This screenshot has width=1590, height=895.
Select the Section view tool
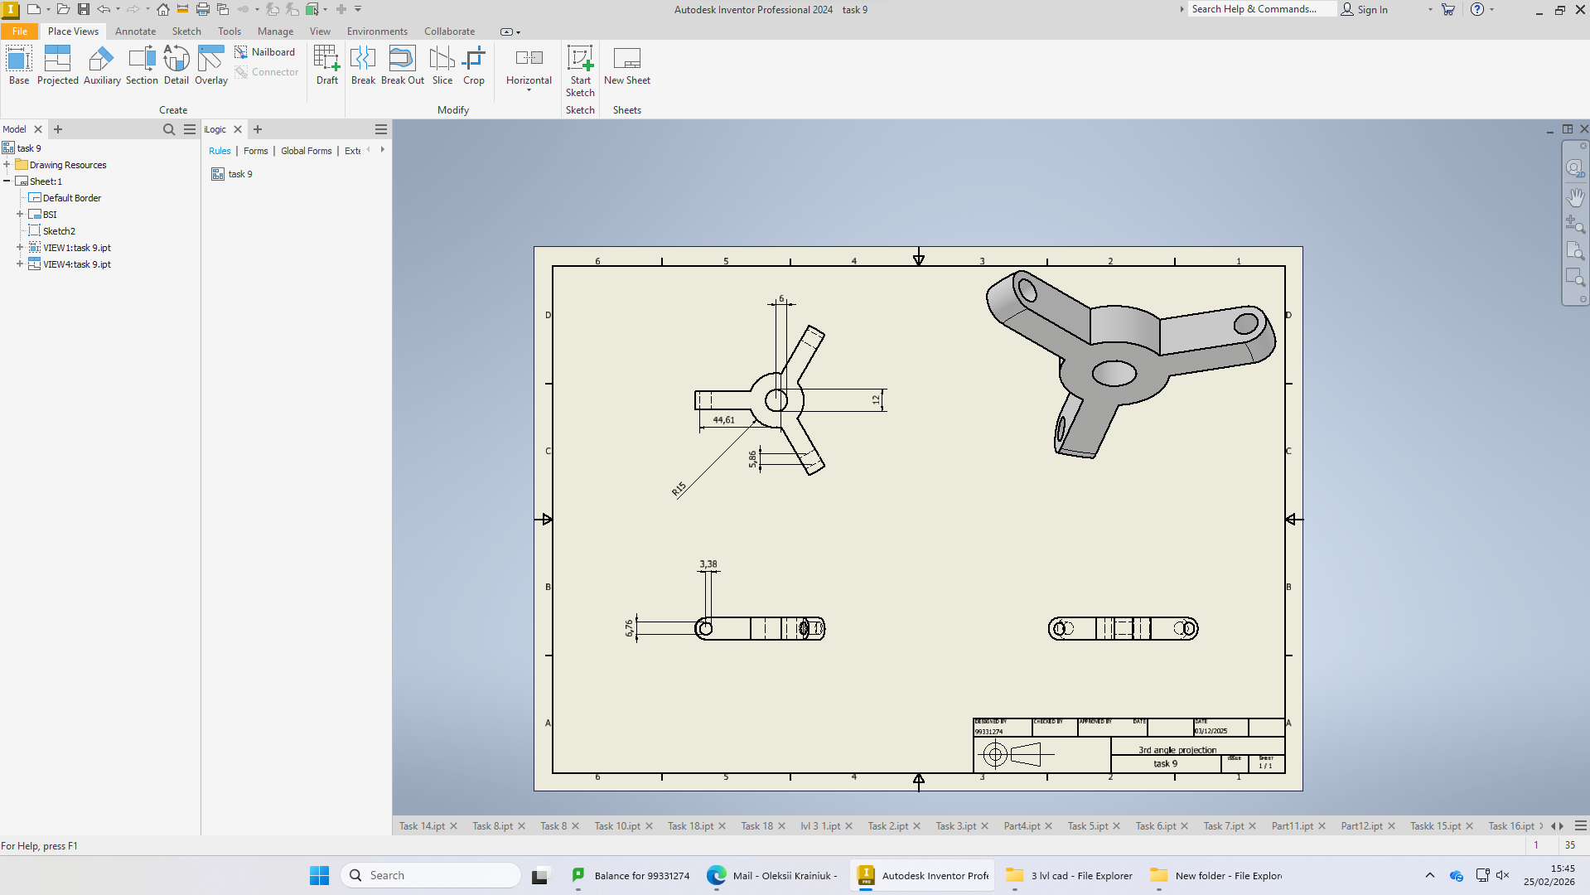click(142, 65)
